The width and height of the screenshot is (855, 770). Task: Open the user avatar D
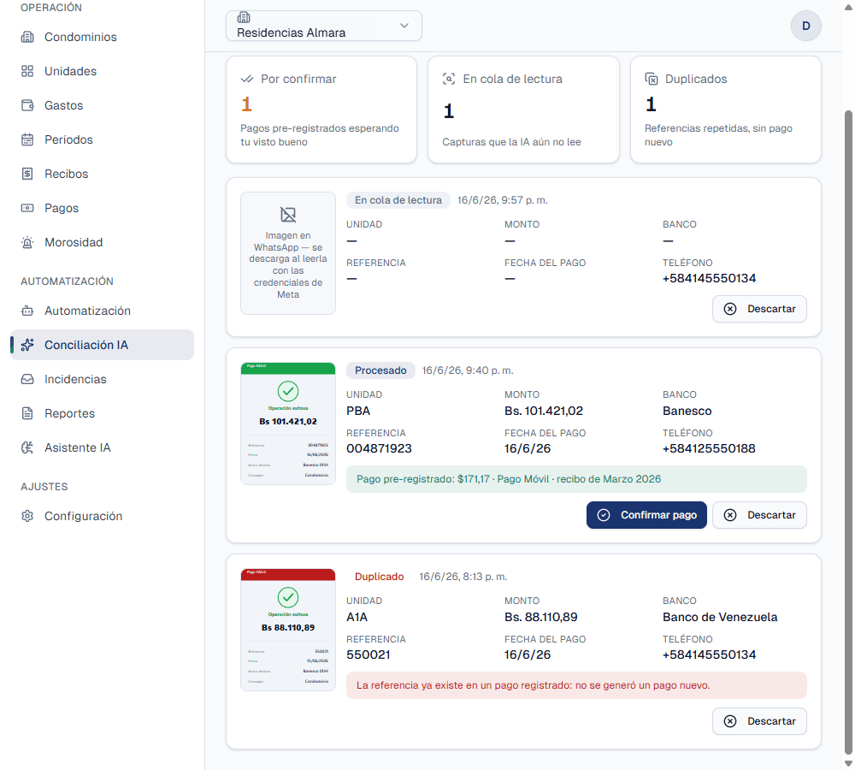(x=806, y=26)
